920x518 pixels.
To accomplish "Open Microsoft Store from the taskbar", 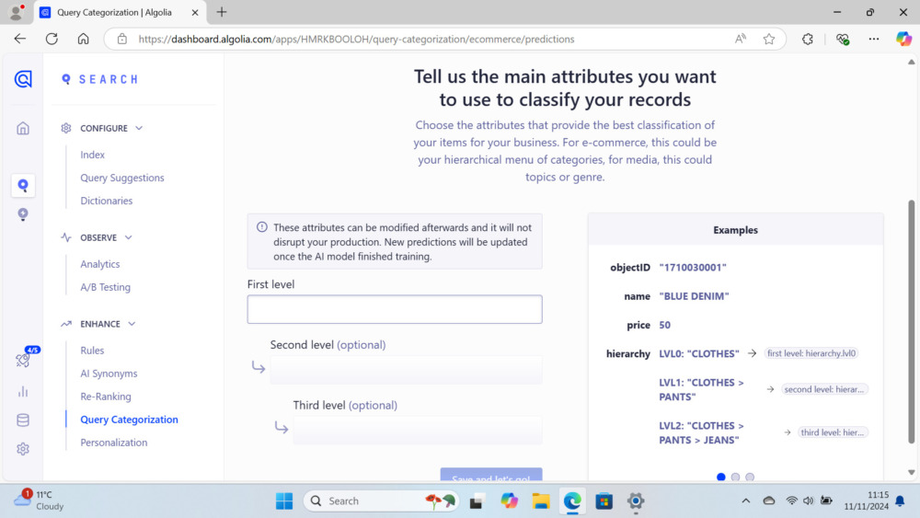I will pos(604,501).
